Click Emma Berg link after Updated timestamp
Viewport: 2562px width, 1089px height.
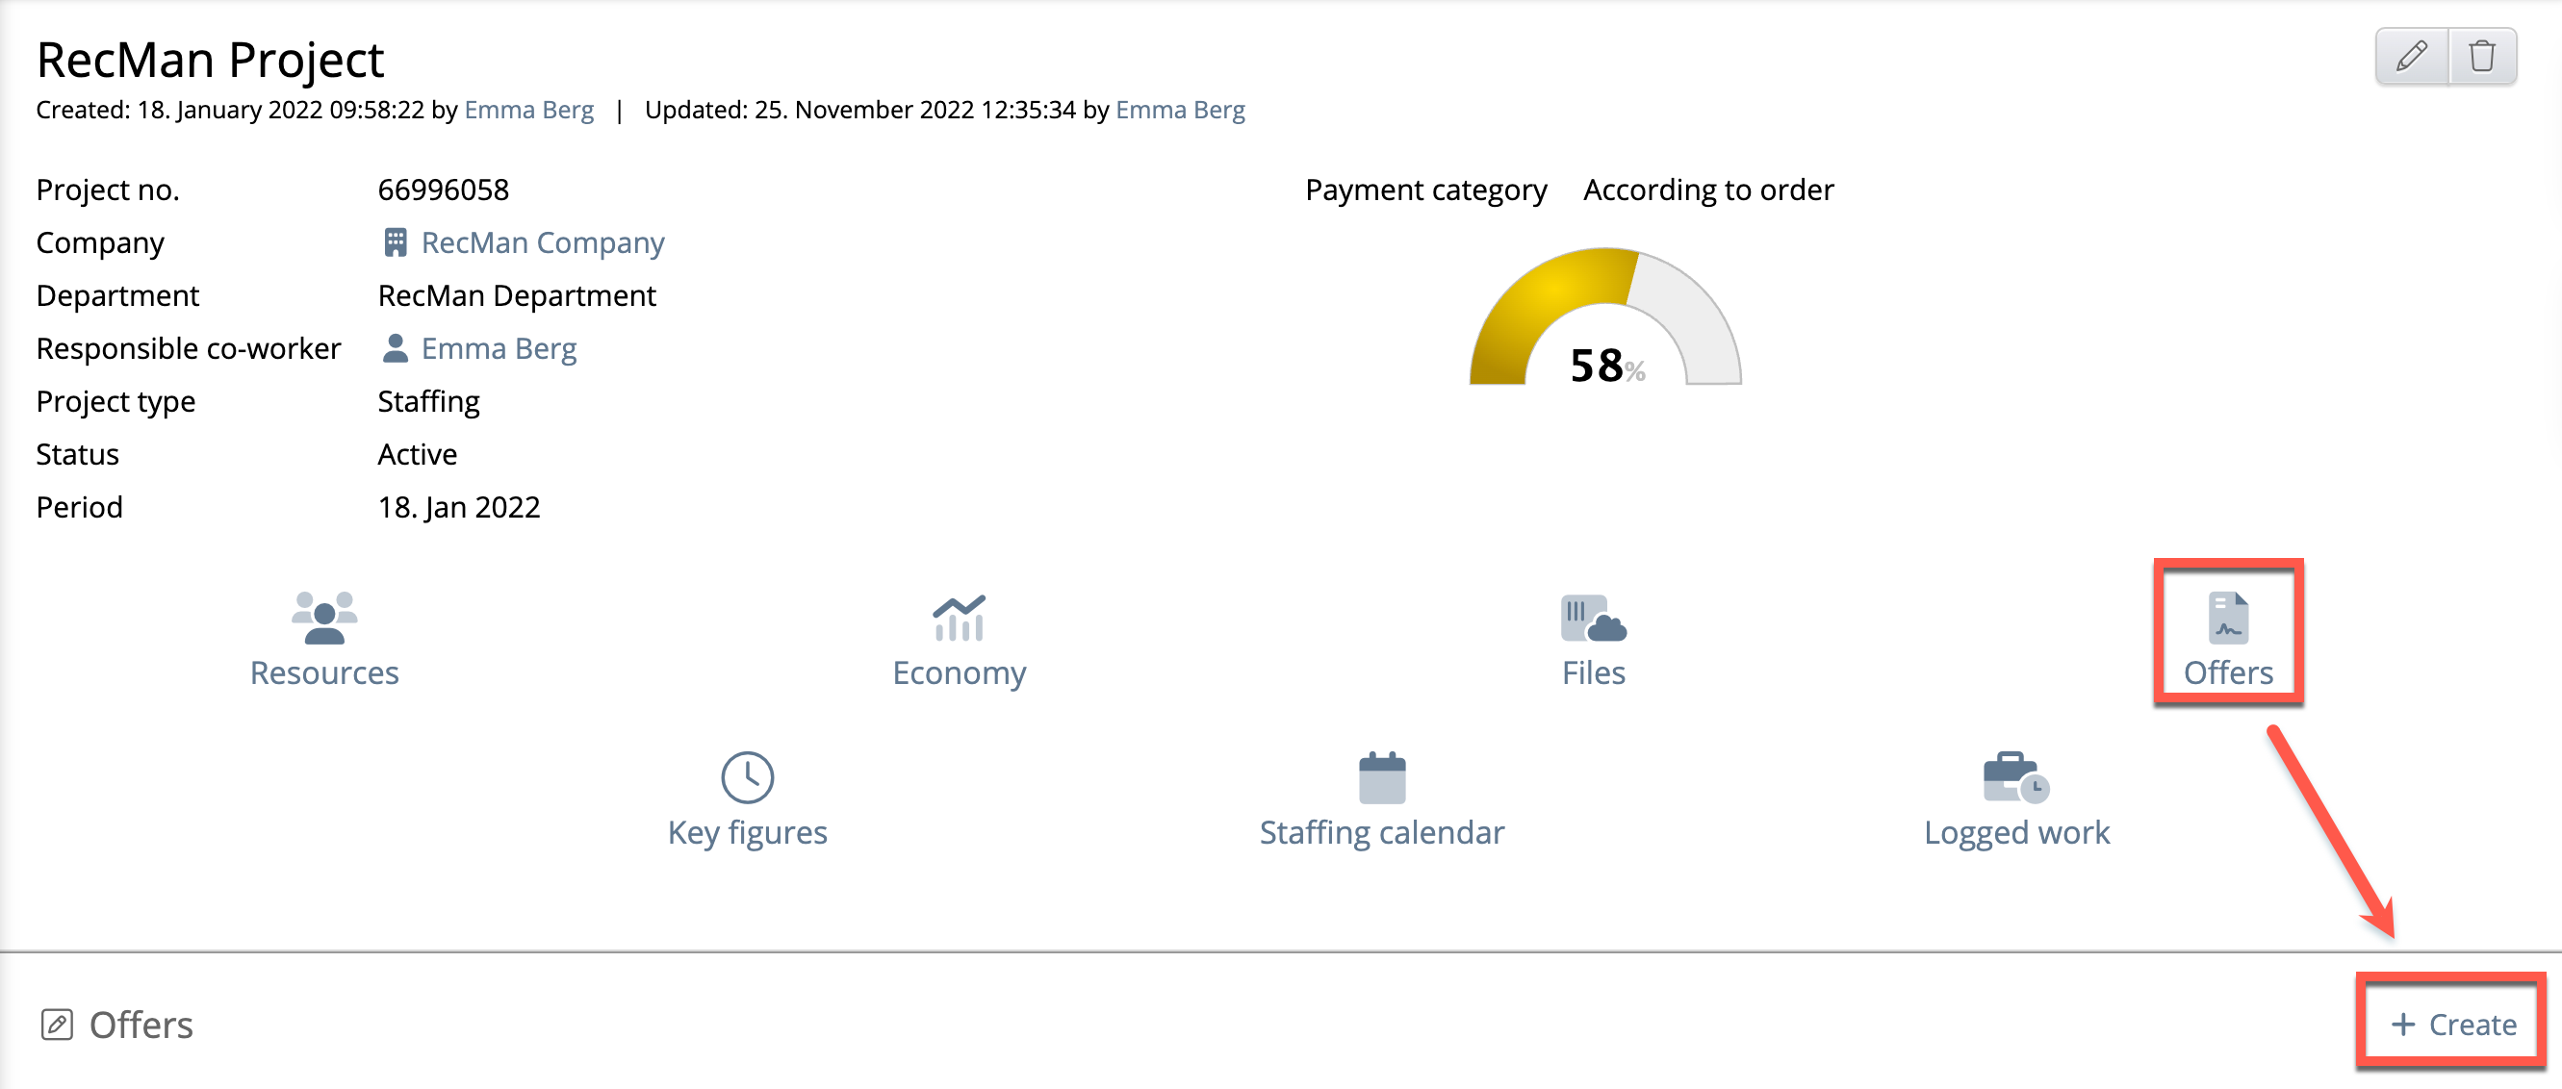[x=1180, y=110]
